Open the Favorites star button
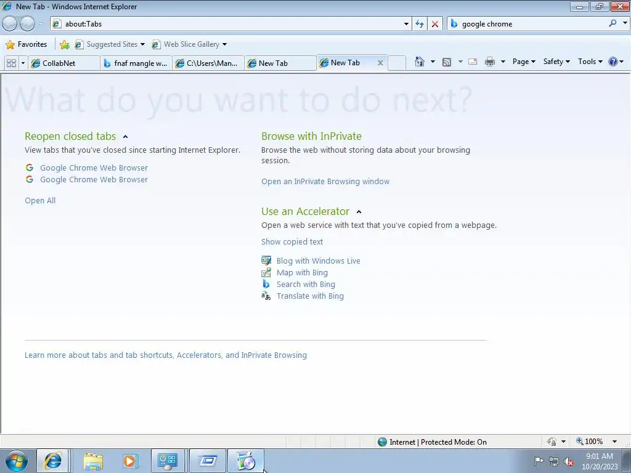The height and width of the screenshot is (473, 631). [x=26, y=44]
